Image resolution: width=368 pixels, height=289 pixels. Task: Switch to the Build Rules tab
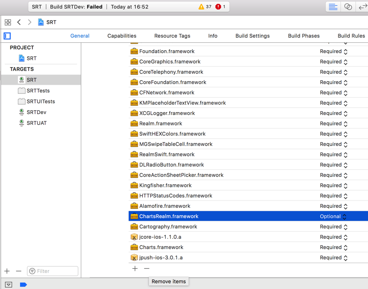351,36
